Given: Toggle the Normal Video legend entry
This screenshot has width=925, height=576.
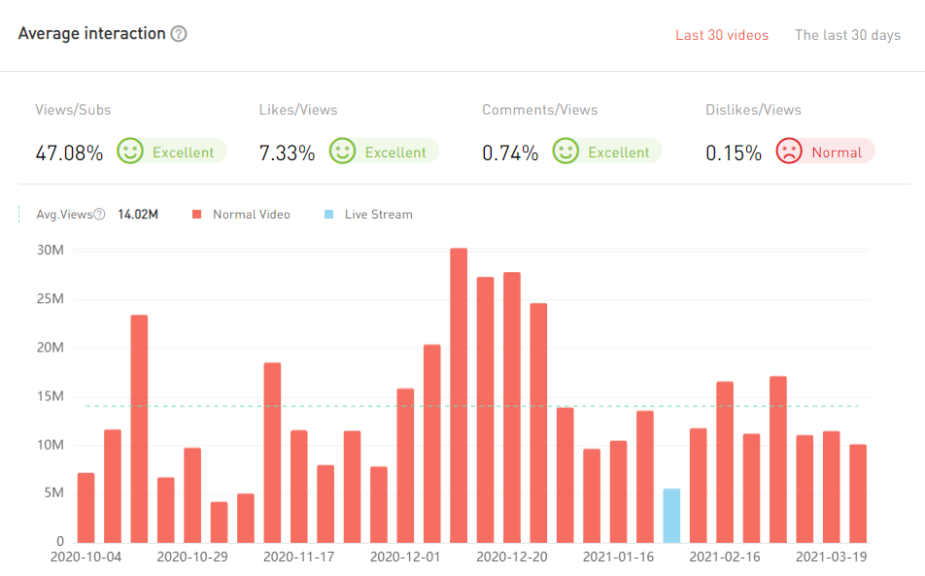Looking at the screenshot, I should coord(241,215).
